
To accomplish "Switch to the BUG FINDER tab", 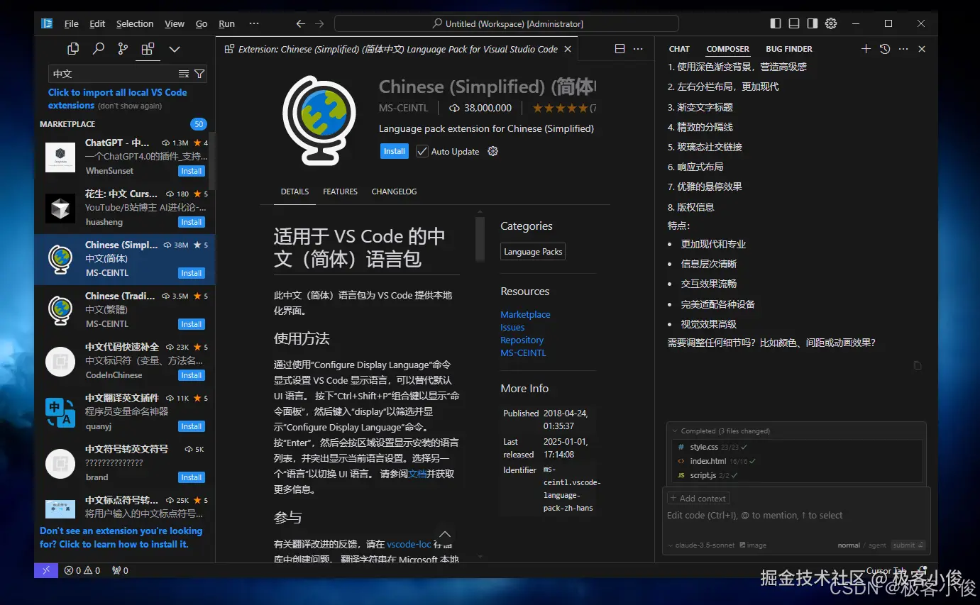I will (x=789, y=49).
